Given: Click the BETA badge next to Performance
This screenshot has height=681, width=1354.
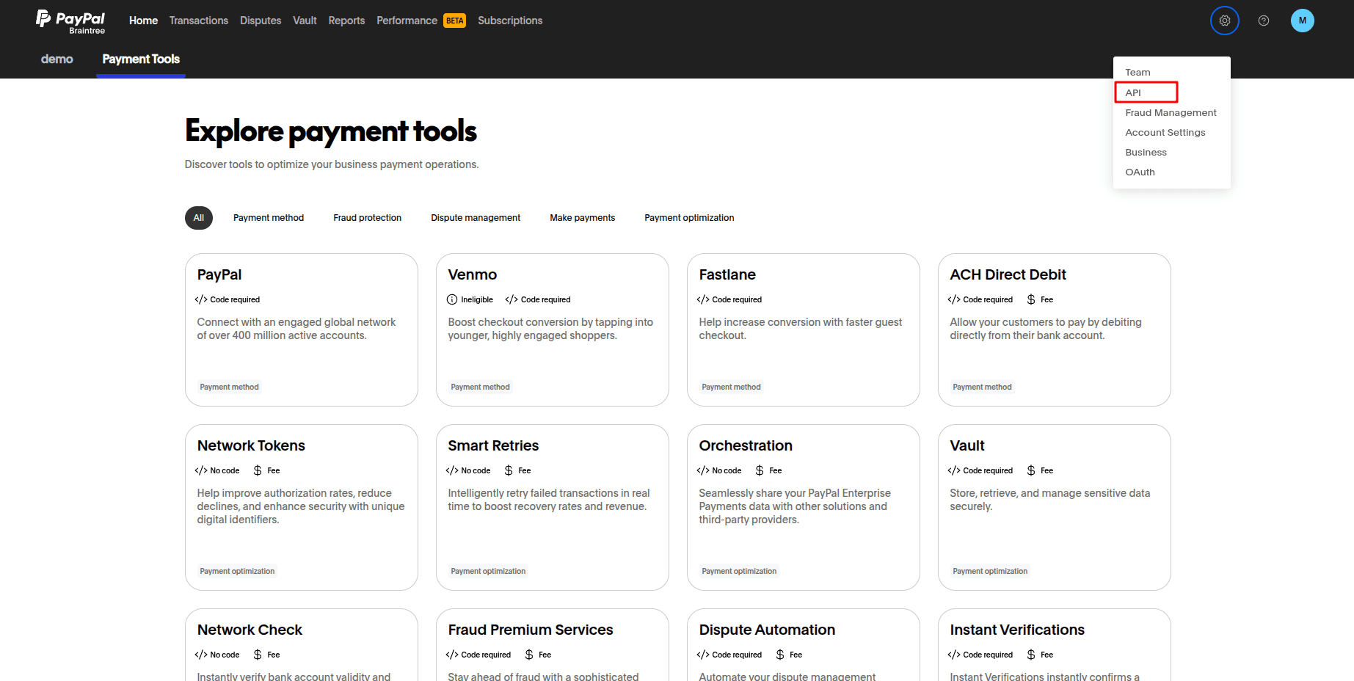Looking at the screenshot, I should [454, 21].
